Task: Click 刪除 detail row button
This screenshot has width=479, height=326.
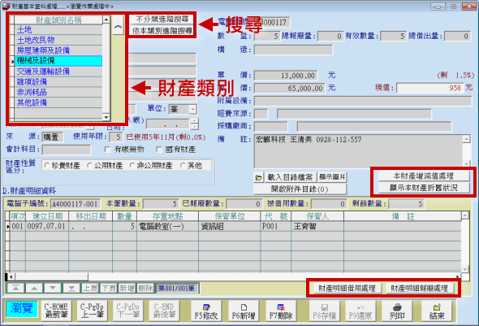Action: pyautogui.click(x=145, y=288)
